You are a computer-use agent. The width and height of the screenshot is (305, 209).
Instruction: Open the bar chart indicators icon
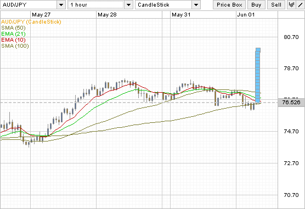291,5
